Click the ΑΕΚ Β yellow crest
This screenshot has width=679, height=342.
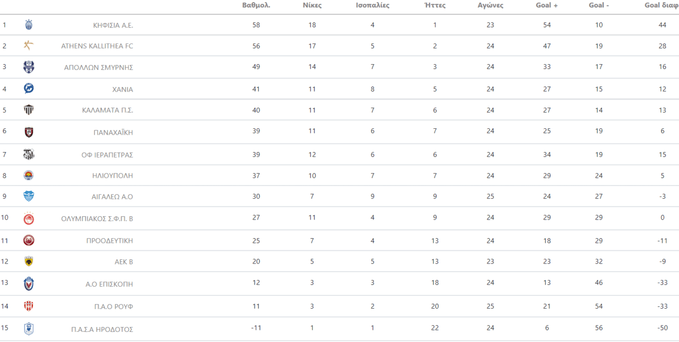pos(29,261)
